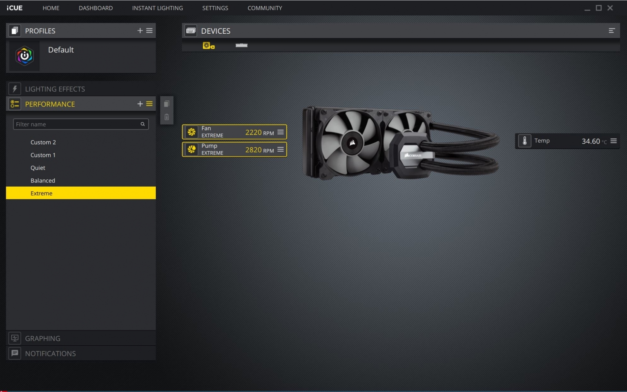This screenshot has width=627, height=392.
Task: Copy the selected performance preset
Action: (x=167, y=104)
